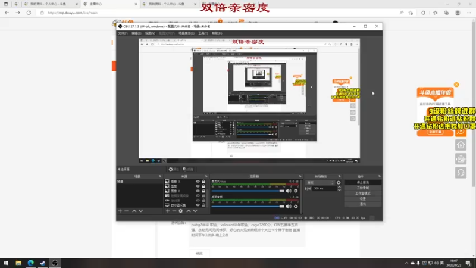This screenshot has width=476, height=268.
Task: Pop out the 来源 dock panel
Action: [x=206, y=176]
